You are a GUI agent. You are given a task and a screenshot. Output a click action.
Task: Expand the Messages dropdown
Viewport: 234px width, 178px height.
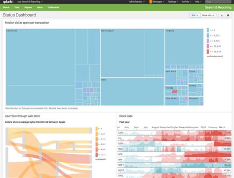point(158,2)
